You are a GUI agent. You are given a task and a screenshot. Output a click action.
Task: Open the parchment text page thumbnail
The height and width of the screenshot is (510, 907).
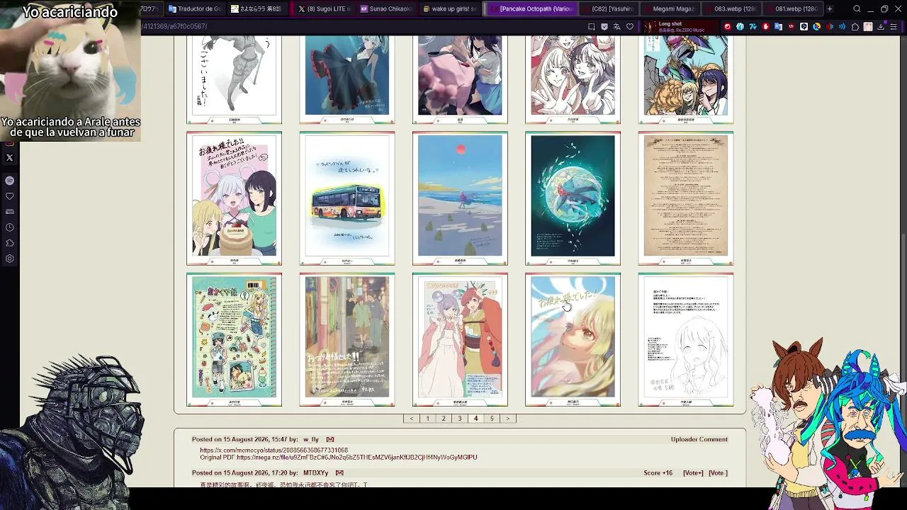coord(686,198)
